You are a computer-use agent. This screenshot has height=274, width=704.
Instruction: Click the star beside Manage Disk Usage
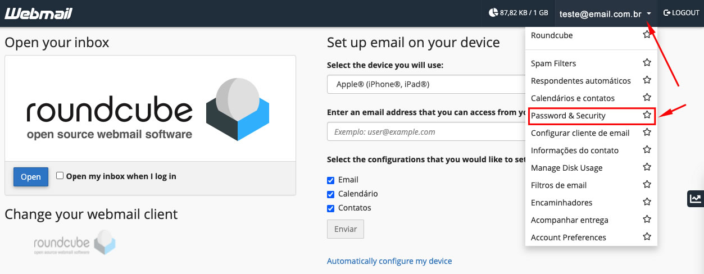pyautogui.click(x=647, y=167)
